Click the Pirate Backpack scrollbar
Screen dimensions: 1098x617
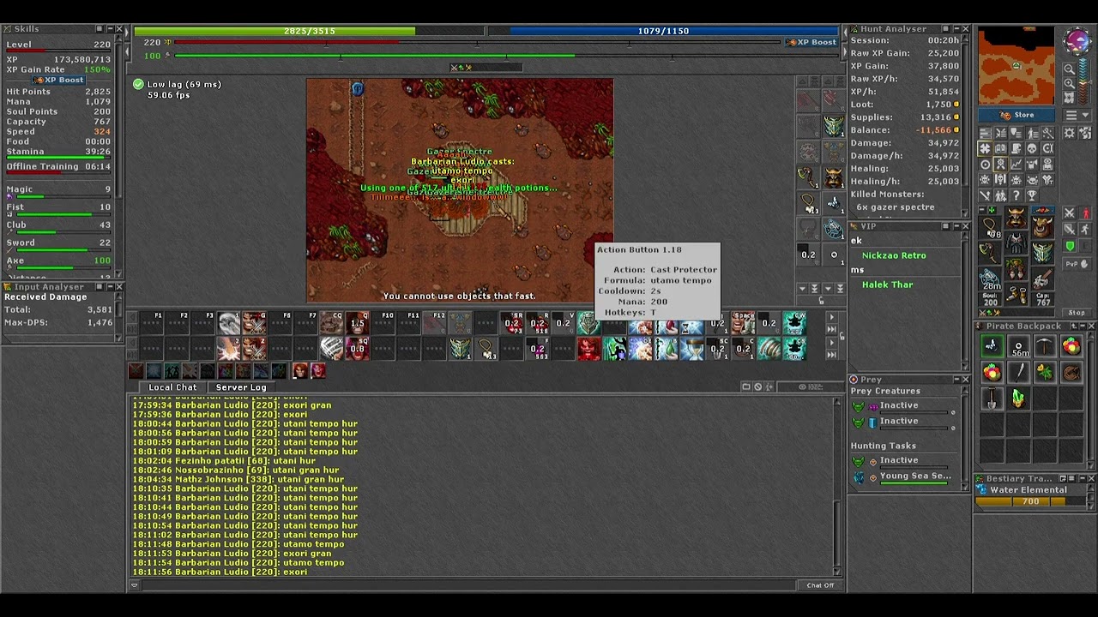click(x=1091, y=399)
